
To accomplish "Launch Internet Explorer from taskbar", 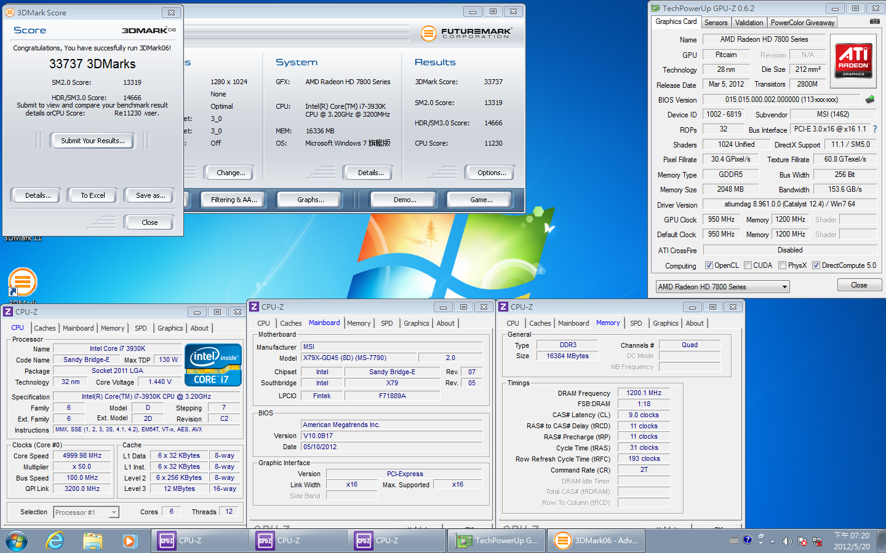I will (55, 541).
